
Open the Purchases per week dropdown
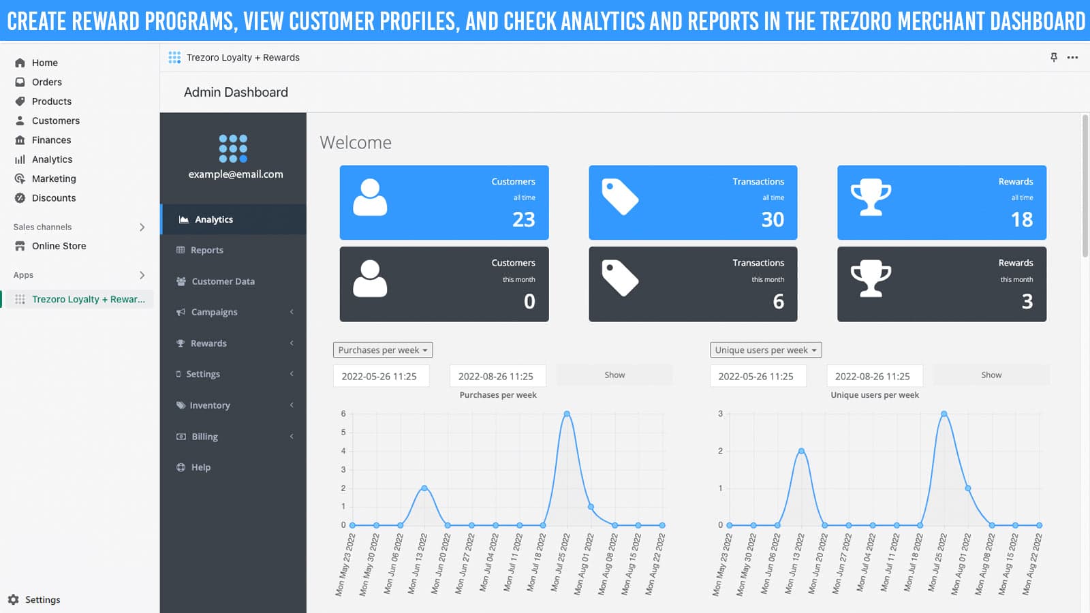coord(383,350)
